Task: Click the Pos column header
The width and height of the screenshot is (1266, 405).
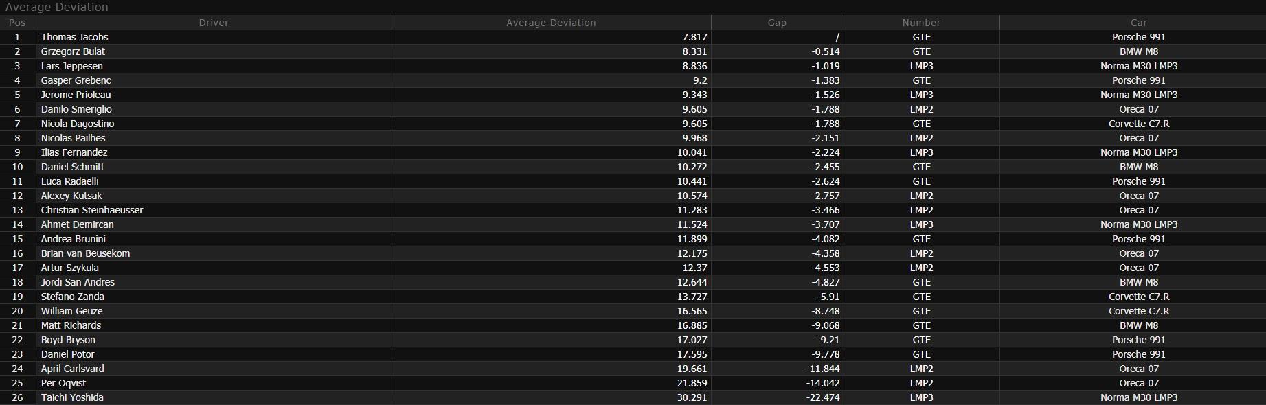Action: click(x=17, y=23)
